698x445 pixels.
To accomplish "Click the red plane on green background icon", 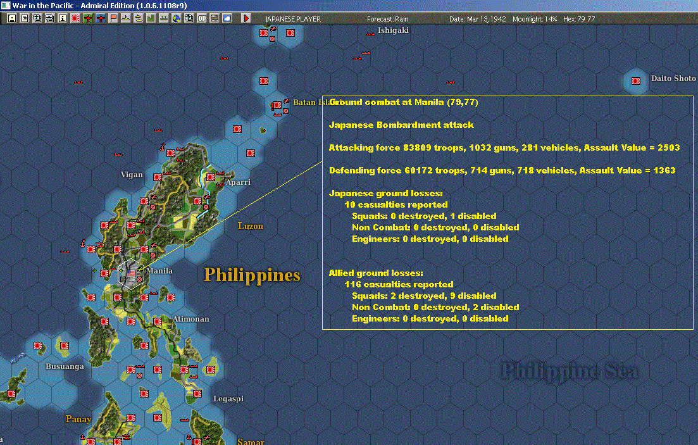I will (88, 18).
